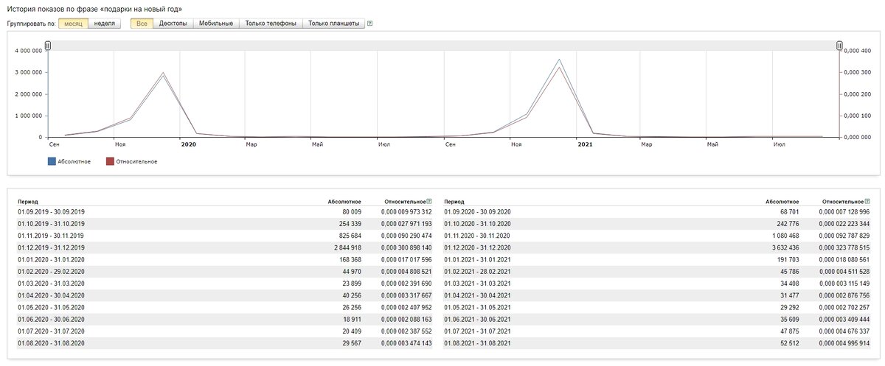Screen dimensions: 885x366
Task: Click relative value 0,000 323 778 515
Action: click(844, 247)
